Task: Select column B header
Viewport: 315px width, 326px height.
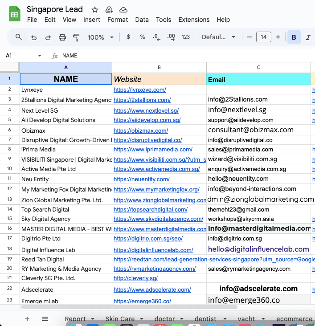Action: coord(159,67)
